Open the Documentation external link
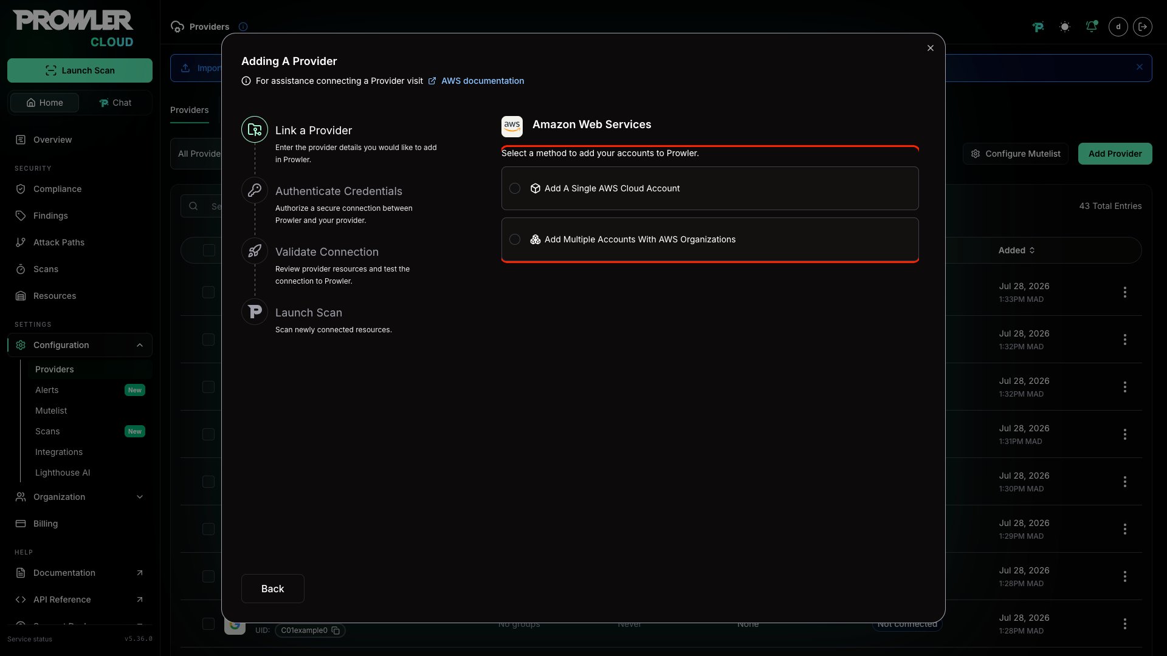Screen dimensions: 1167x656 point(80,573)
